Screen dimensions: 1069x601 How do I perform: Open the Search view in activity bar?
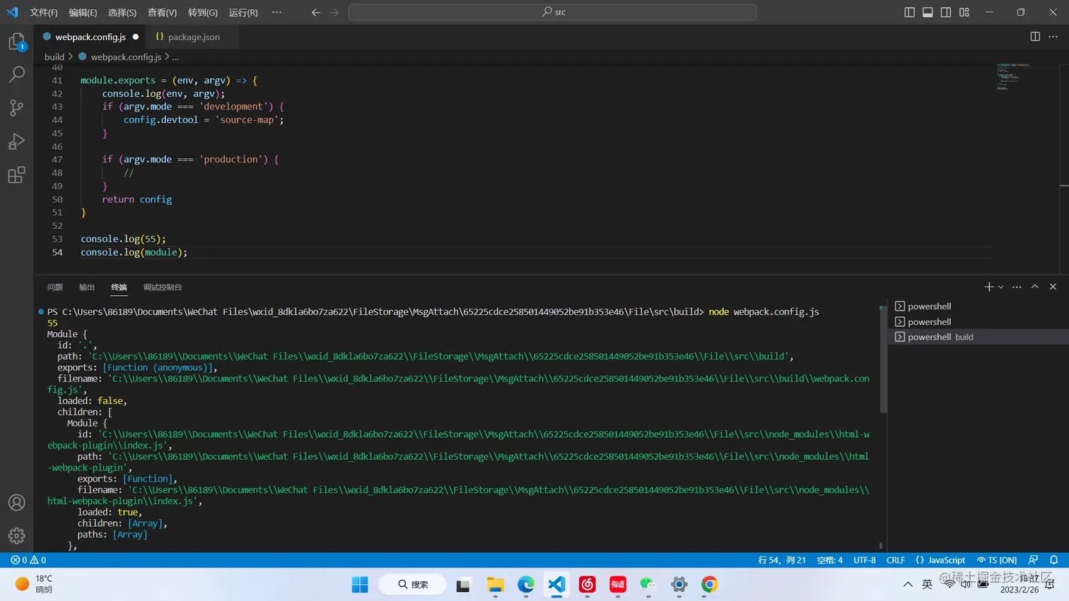click(17, 74)
